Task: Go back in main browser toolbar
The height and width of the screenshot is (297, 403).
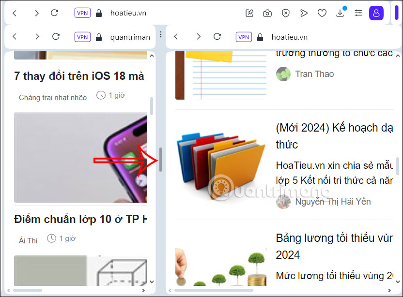Action: click(15, 13)
